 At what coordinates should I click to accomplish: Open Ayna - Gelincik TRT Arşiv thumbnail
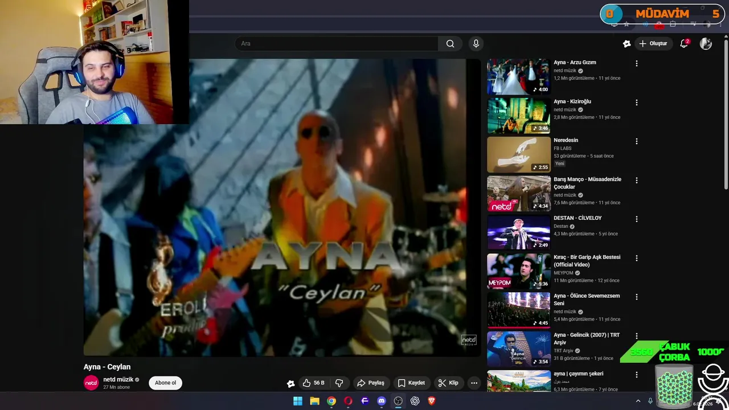point(518,349)
